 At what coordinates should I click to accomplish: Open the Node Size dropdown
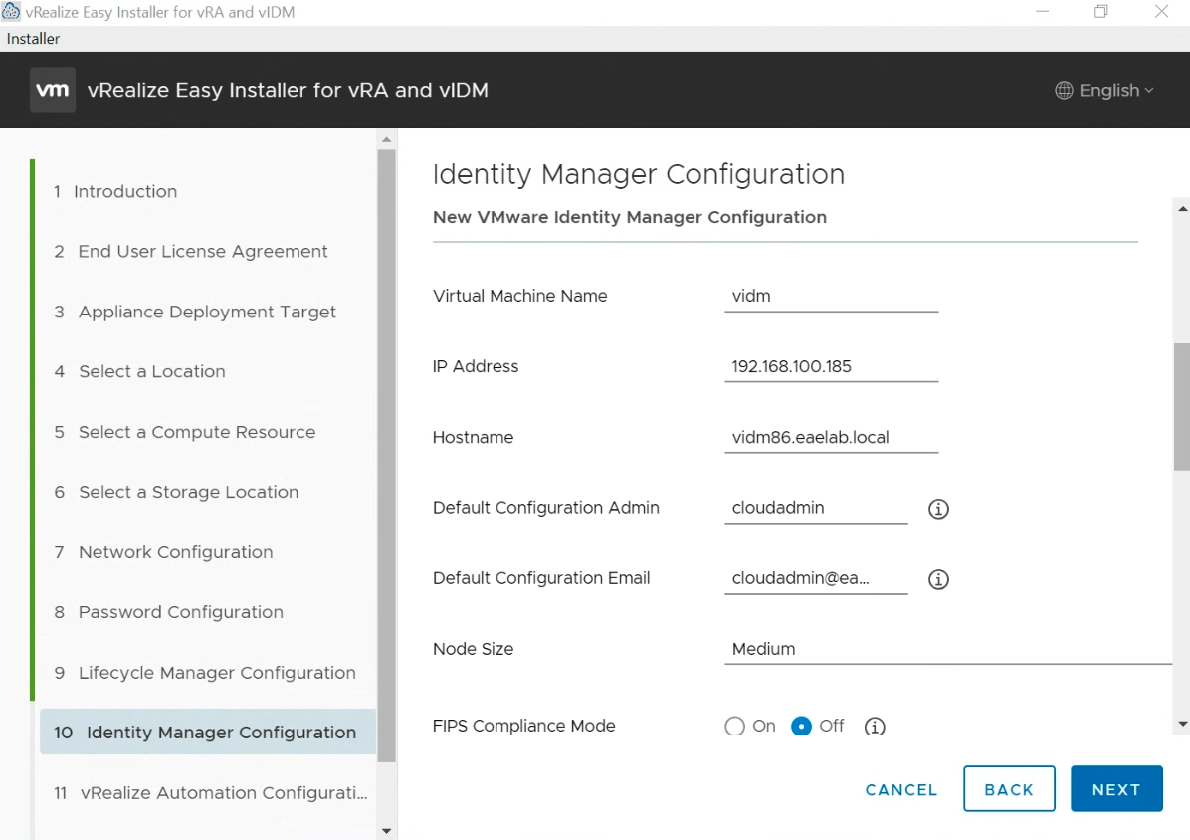point(945,649)
